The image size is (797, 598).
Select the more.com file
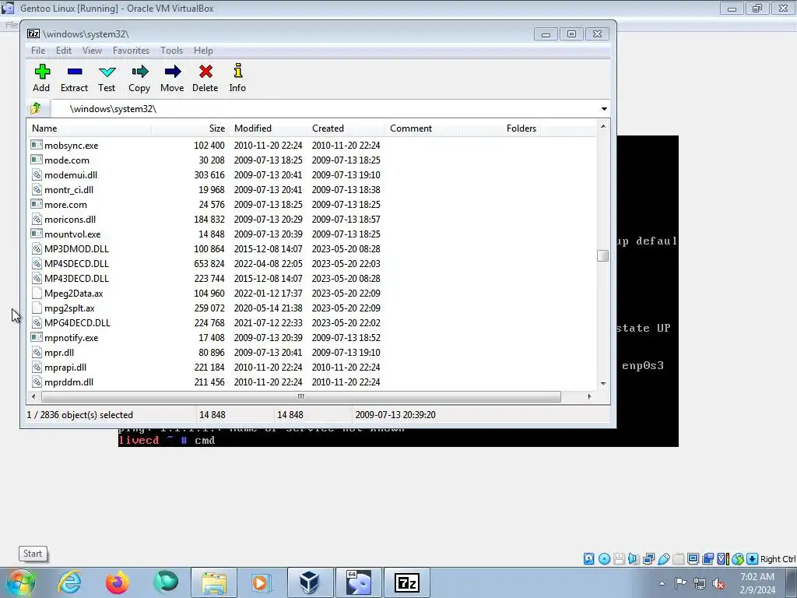(65, 205)
